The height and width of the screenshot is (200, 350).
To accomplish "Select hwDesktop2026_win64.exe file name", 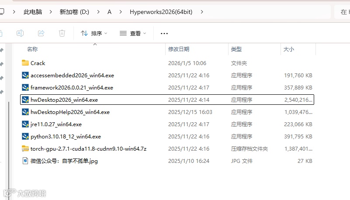I will (64, 100).
